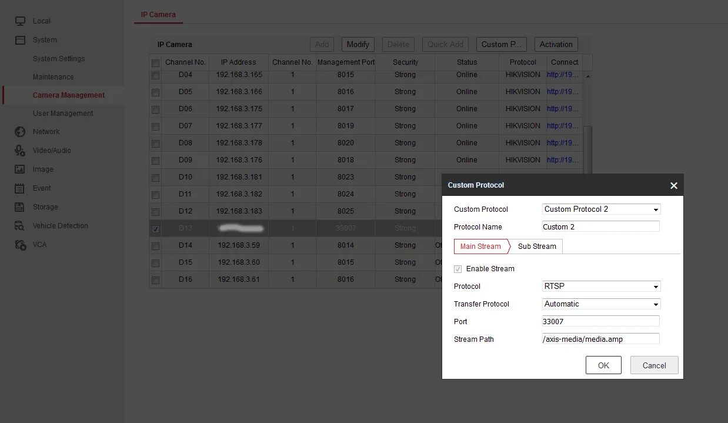Open Network via the globe icon

21,132
